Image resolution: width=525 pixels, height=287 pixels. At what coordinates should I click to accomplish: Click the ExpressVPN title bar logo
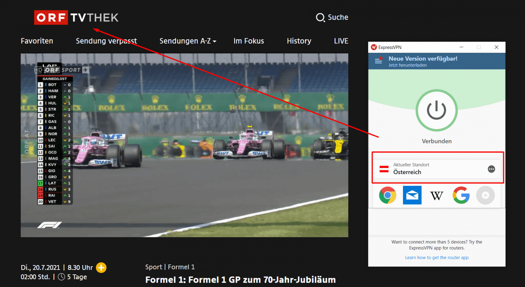click(x=374, y=47)
